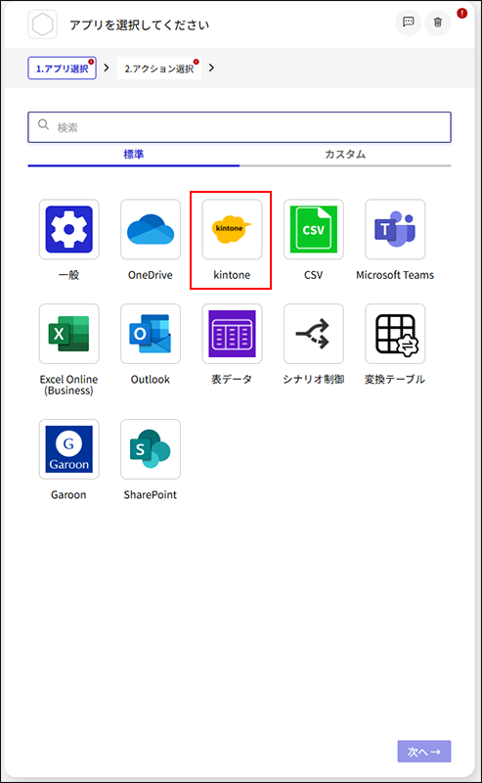The width and height of the screenshot is (482, 783).
Task: Click the SharePoint label text
Action: [x=151, y=494]
